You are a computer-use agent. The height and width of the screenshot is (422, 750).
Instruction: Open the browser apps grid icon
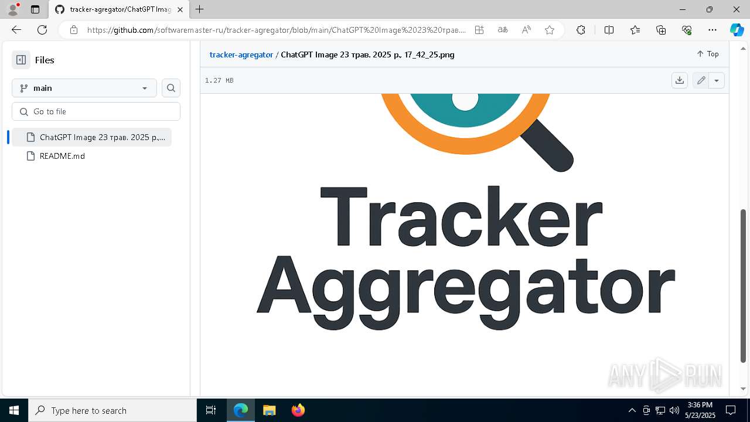tap(479, 30)
